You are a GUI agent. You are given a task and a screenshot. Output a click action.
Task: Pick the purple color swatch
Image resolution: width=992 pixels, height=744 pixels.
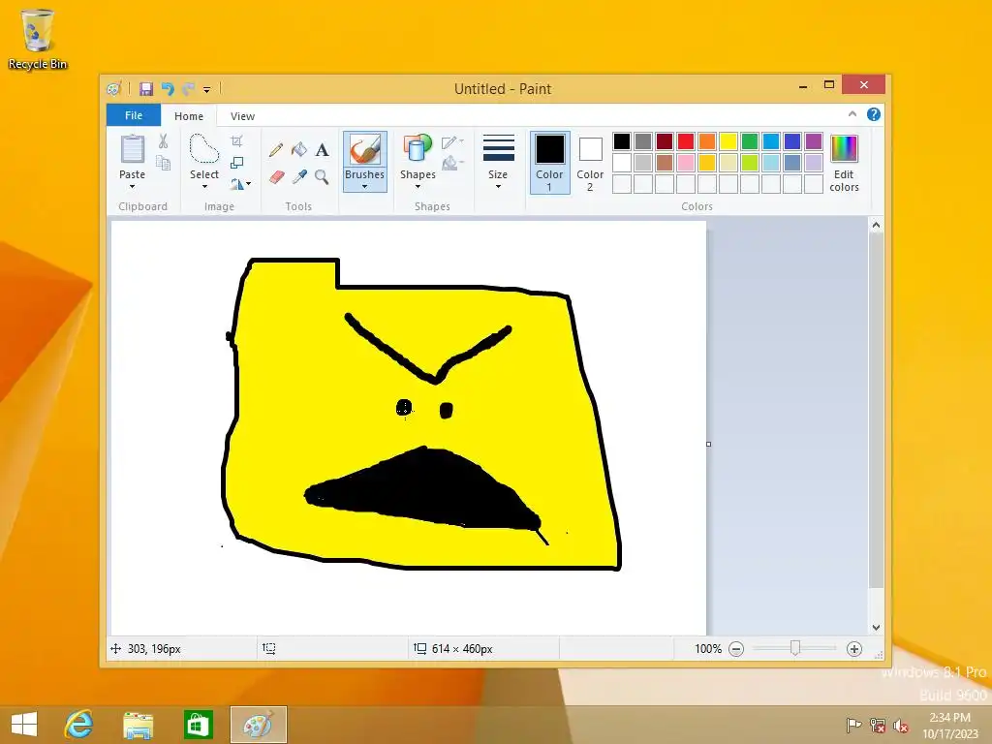click(x=814, y=141)
